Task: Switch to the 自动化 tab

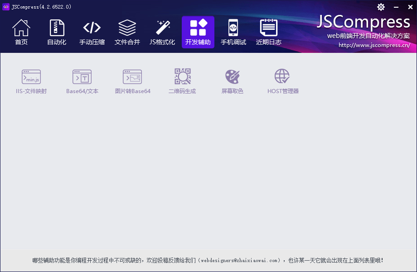Action: (57, 32)
